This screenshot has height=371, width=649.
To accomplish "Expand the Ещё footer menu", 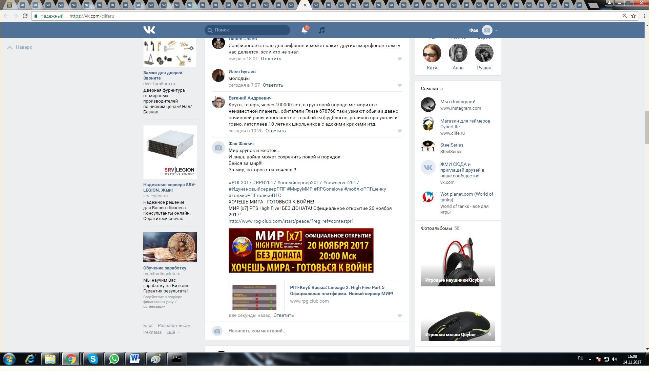I will [x=173, y=332].
